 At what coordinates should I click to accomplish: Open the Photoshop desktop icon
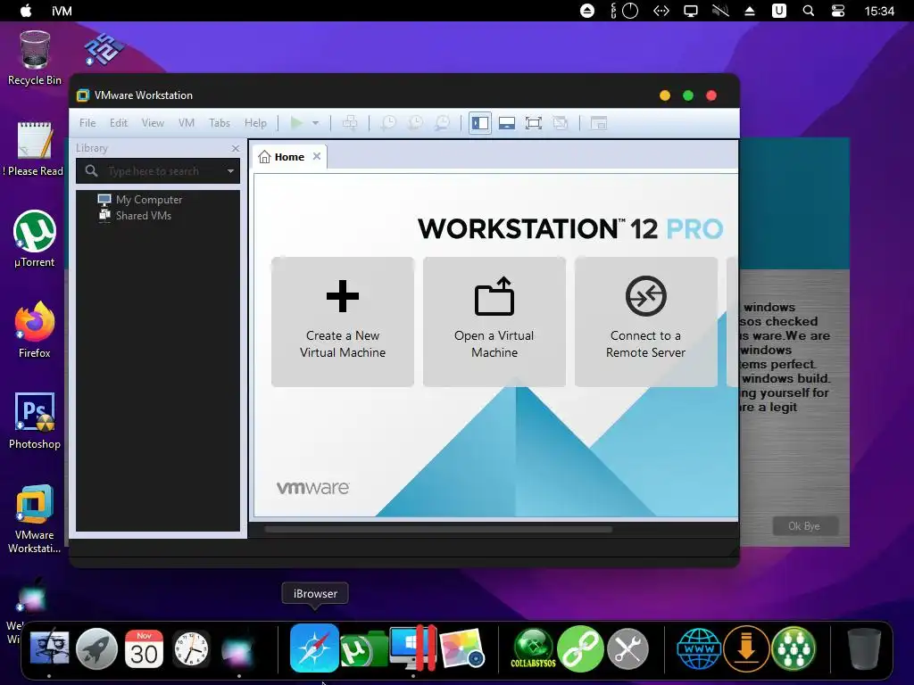[35, 421]
